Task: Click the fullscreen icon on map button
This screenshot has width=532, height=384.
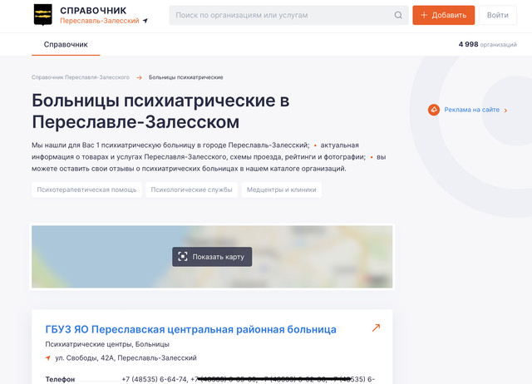Action: [x=183, y=257]
